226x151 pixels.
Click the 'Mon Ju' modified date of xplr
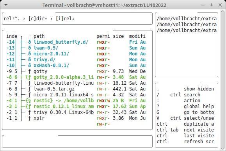click(137, 118)
